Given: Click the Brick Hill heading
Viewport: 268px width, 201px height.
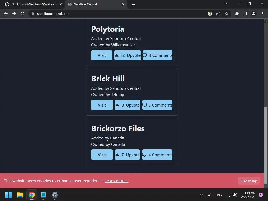Looking at the screenshot, I should [x=108, y=79].
